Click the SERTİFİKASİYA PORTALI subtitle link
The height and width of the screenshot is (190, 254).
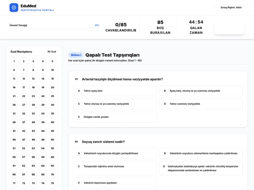37,10
